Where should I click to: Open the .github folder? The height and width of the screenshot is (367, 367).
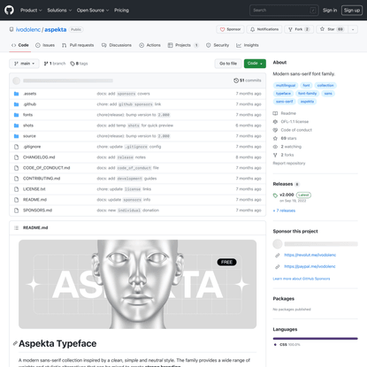click(29, 104)
